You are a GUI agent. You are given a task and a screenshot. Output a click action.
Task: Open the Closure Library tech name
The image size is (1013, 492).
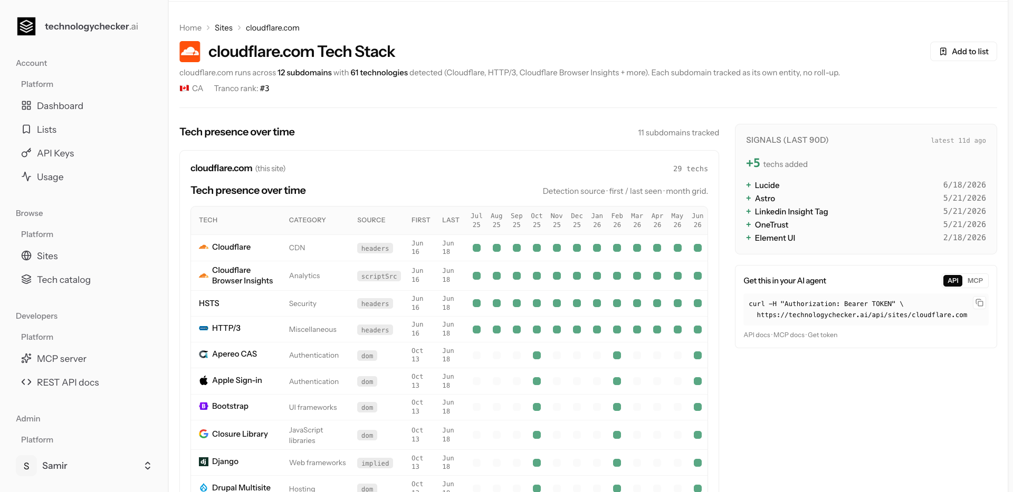click(240, 434)
